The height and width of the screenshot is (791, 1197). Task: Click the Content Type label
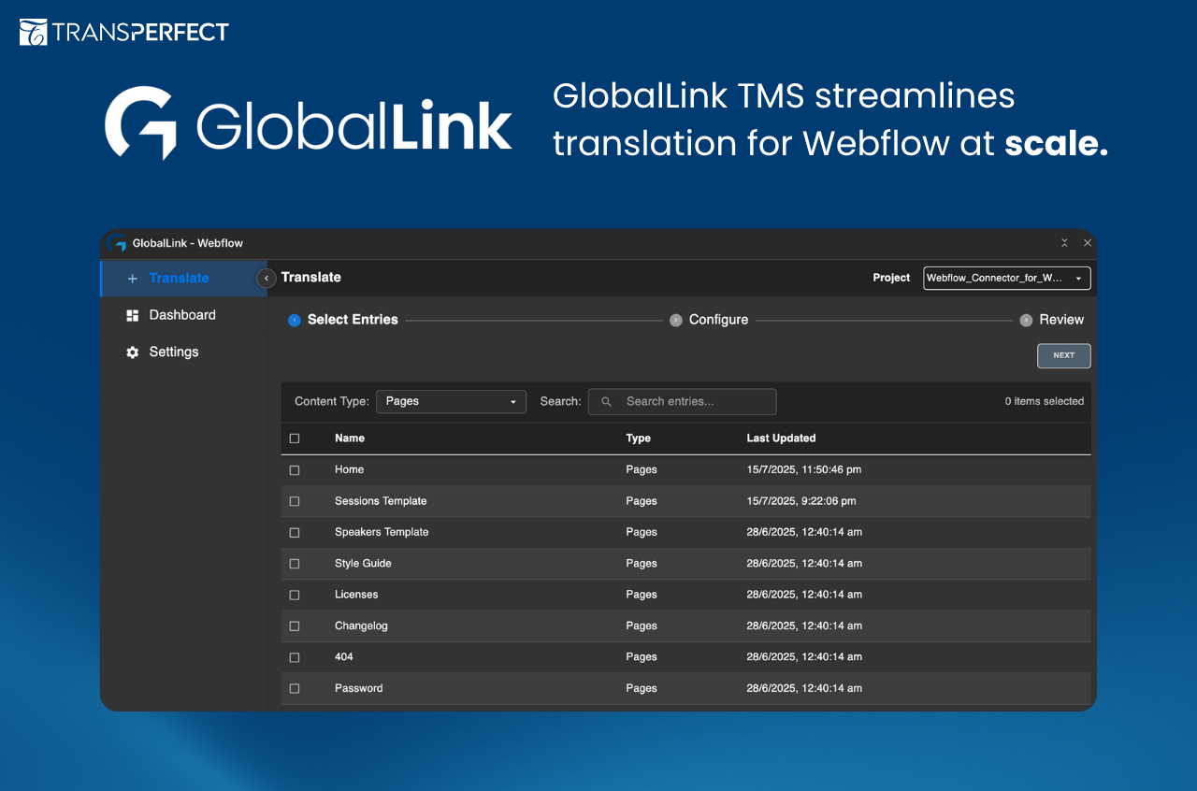(x=332, y=402)
